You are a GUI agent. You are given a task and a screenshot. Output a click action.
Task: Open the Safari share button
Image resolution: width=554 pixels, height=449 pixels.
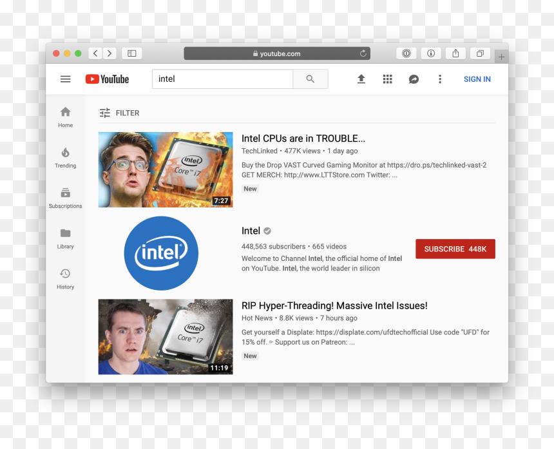pyautogui.click(x=455, y=53)
